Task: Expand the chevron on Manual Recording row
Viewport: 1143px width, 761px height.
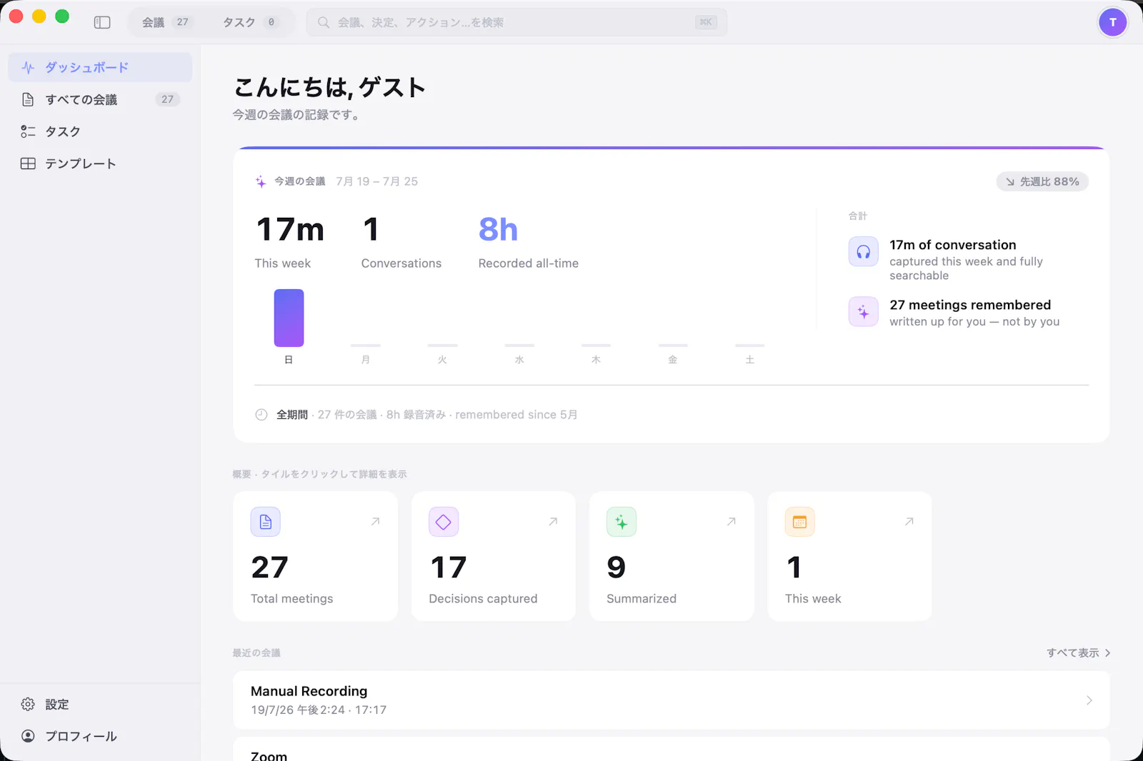Action: pos(1089,700)
